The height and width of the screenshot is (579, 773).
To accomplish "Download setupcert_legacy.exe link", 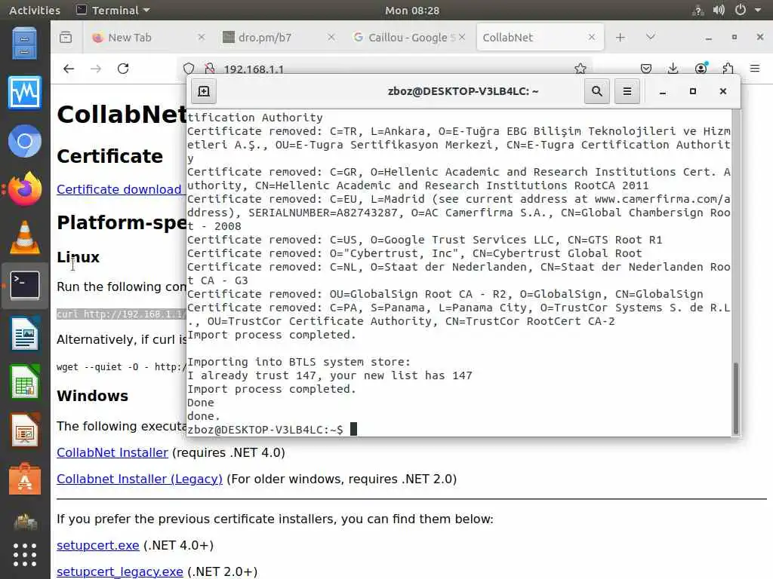I will pos(120,571).
